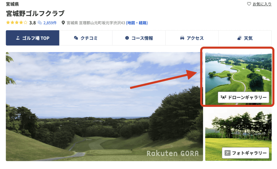The height and width of the screenshot is (169, 277).
Task: Open the 地図・経路 map link
Action: [x=137, y=23]
